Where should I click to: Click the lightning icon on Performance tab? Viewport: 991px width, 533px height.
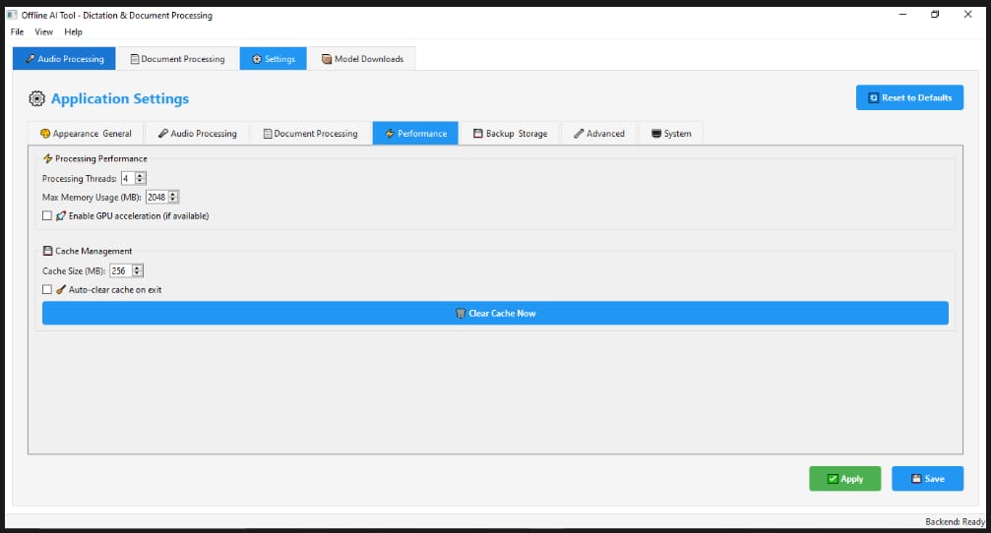(x=390, y=134)
